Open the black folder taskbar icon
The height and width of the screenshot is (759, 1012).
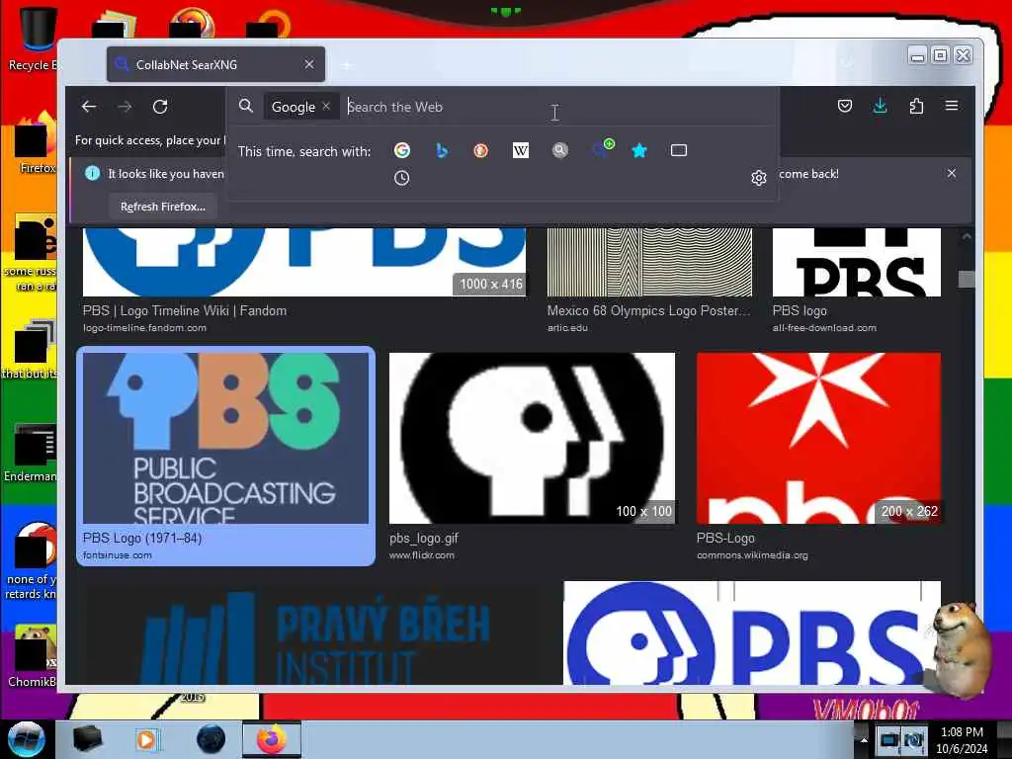coord(87,739)
